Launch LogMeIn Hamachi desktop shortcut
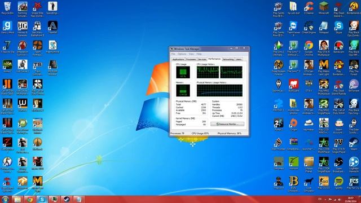 tap(354, 165)
